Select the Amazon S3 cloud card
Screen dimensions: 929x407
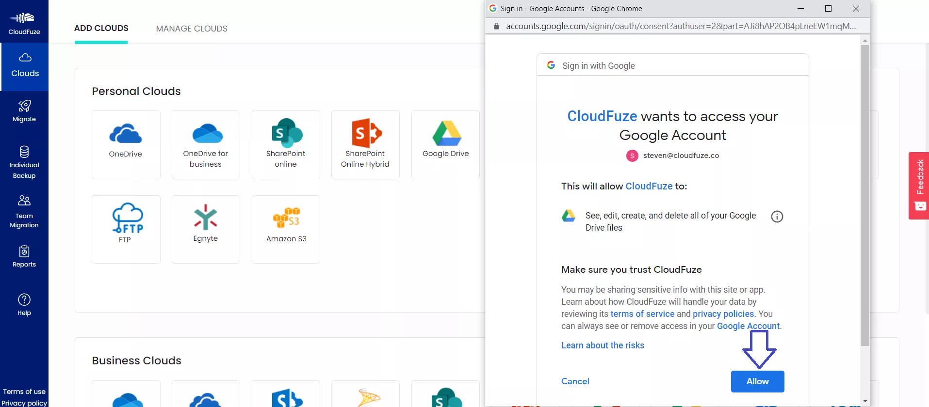pos(286,229)
